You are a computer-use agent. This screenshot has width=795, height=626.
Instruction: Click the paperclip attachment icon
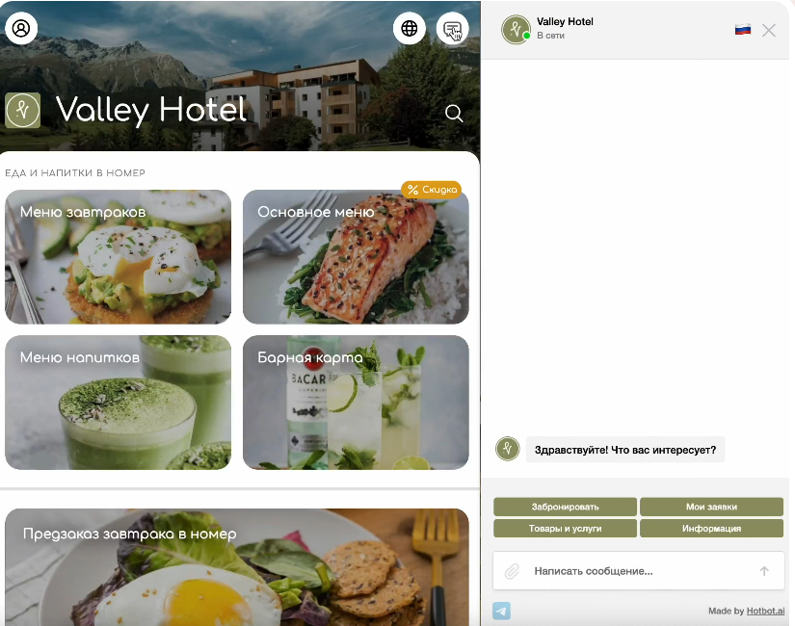pos(512,571)
